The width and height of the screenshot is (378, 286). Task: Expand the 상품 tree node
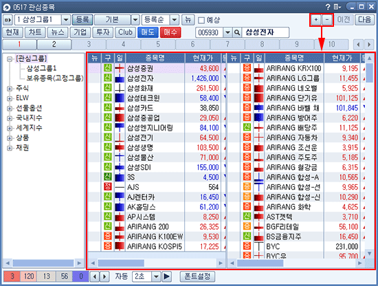pyautogui.click(x=10, y=138)
